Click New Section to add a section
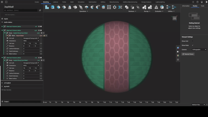 coord(6,90)
